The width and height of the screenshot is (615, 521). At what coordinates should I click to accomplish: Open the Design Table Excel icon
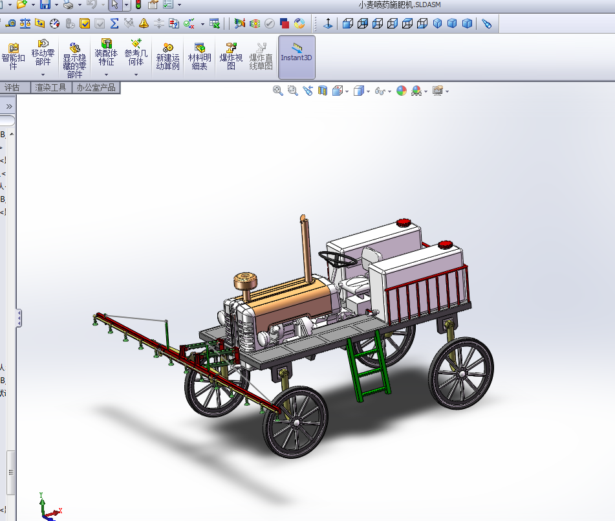[215, 23]
